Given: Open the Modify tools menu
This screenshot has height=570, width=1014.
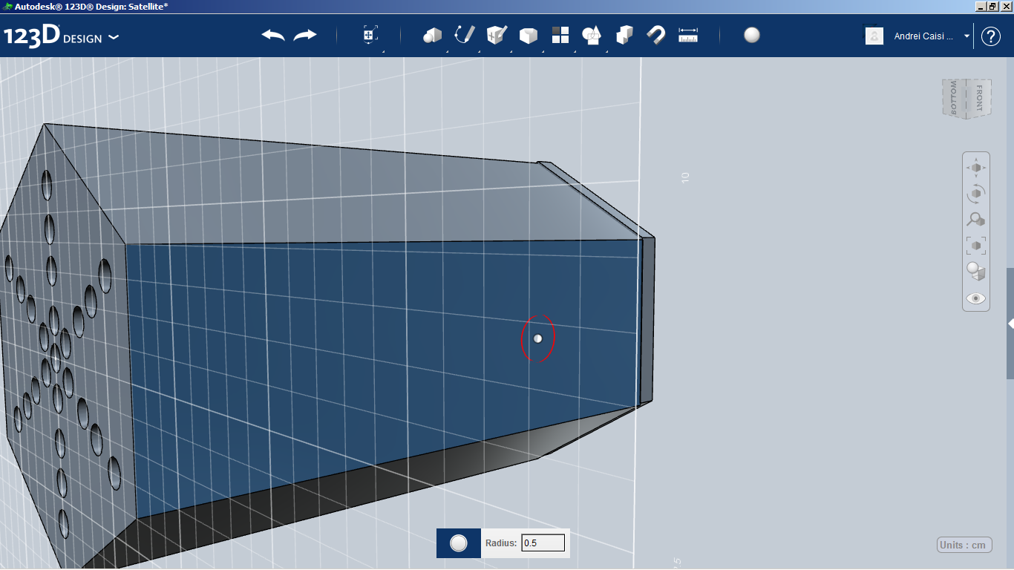Looking at the screenshot, I should point(529,36).
